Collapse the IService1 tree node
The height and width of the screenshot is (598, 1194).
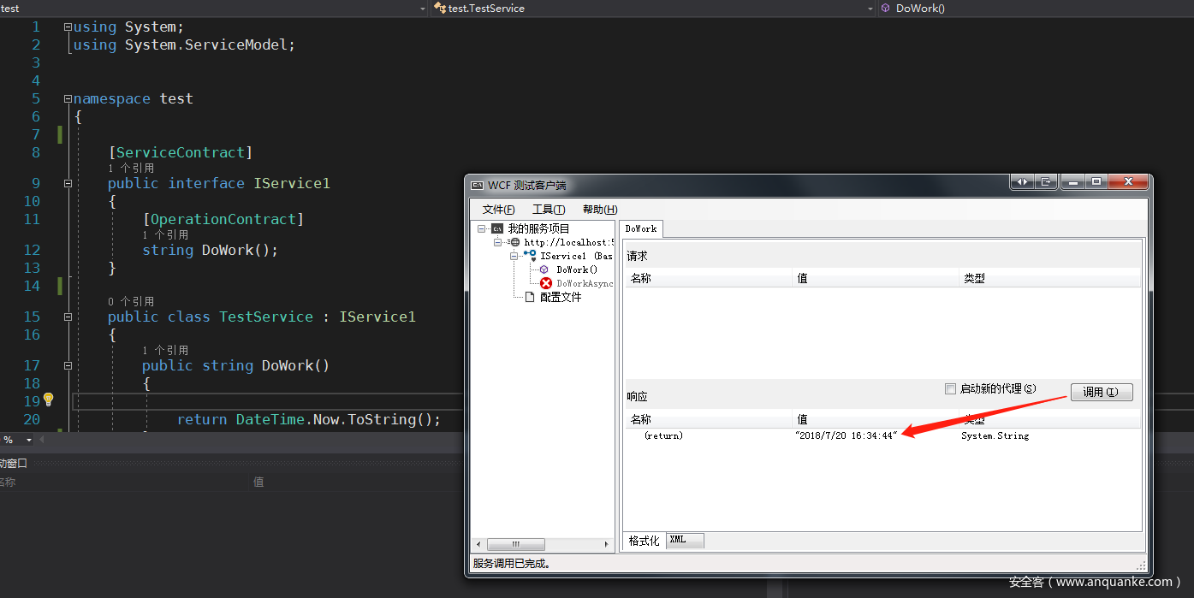coord(514,256)
